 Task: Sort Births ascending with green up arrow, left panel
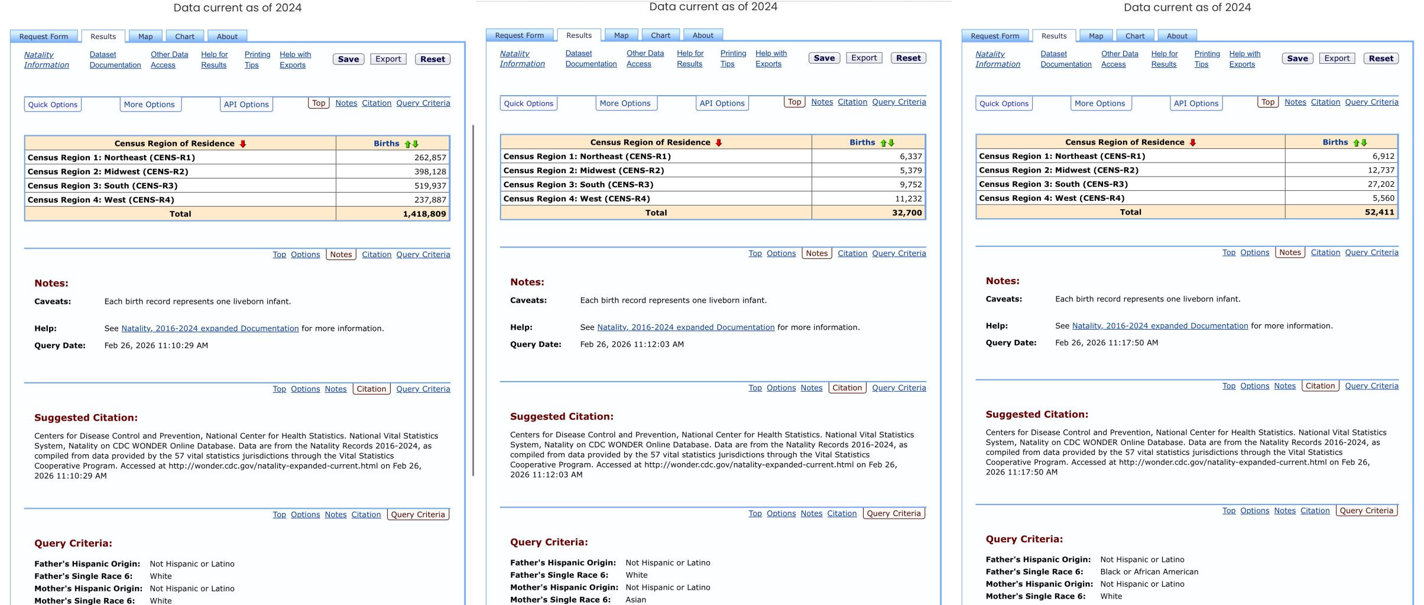pos(407,144)
